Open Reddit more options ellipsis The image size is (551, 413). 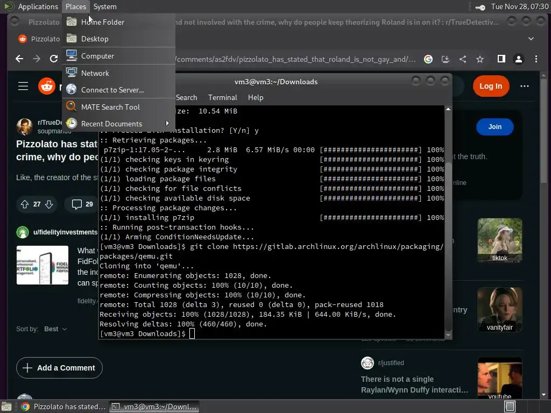point(524,86)
